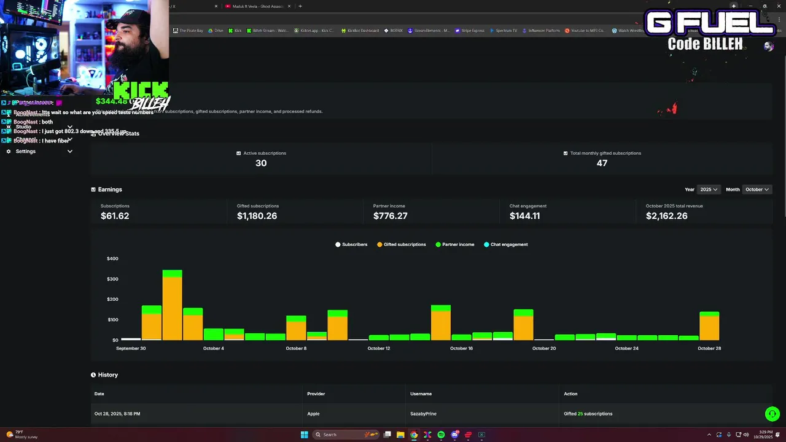
Task: Click the Settings gear icon in sidebar
Action: pos(9,151)
